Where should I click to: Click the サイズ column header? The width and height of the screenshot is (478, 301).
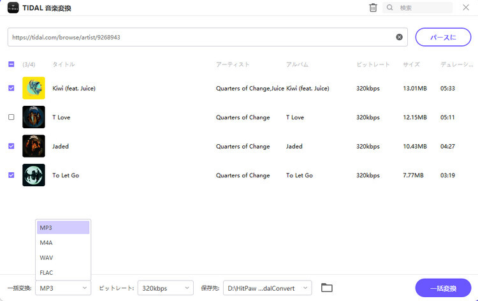(411, 64)
